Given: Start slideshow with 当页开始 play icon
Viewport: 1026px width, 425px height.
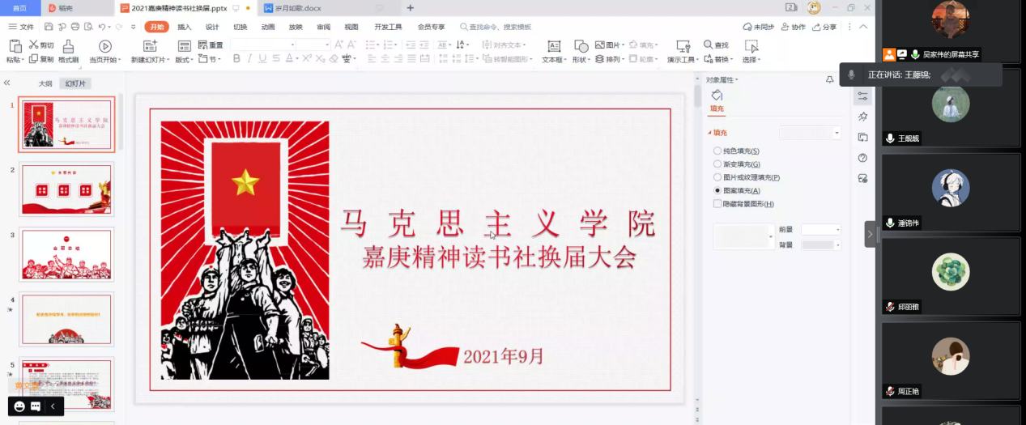Looking at the screenshot, I should (x=104, y=47).
